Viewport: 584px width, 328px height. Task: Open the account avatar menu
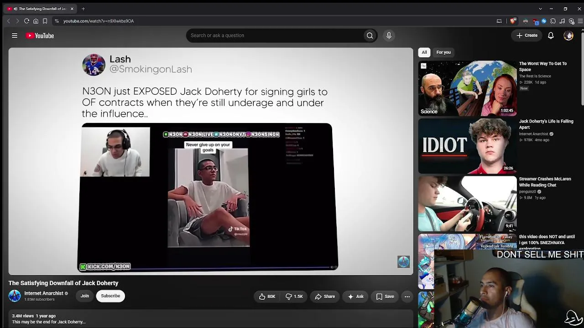(x=568, y=36)
